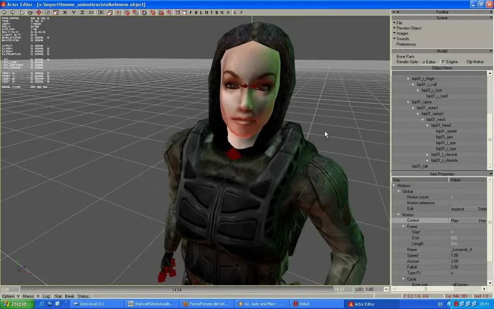Click the first red magnet snap icon
Screen dimensions: 494x309
127,12
